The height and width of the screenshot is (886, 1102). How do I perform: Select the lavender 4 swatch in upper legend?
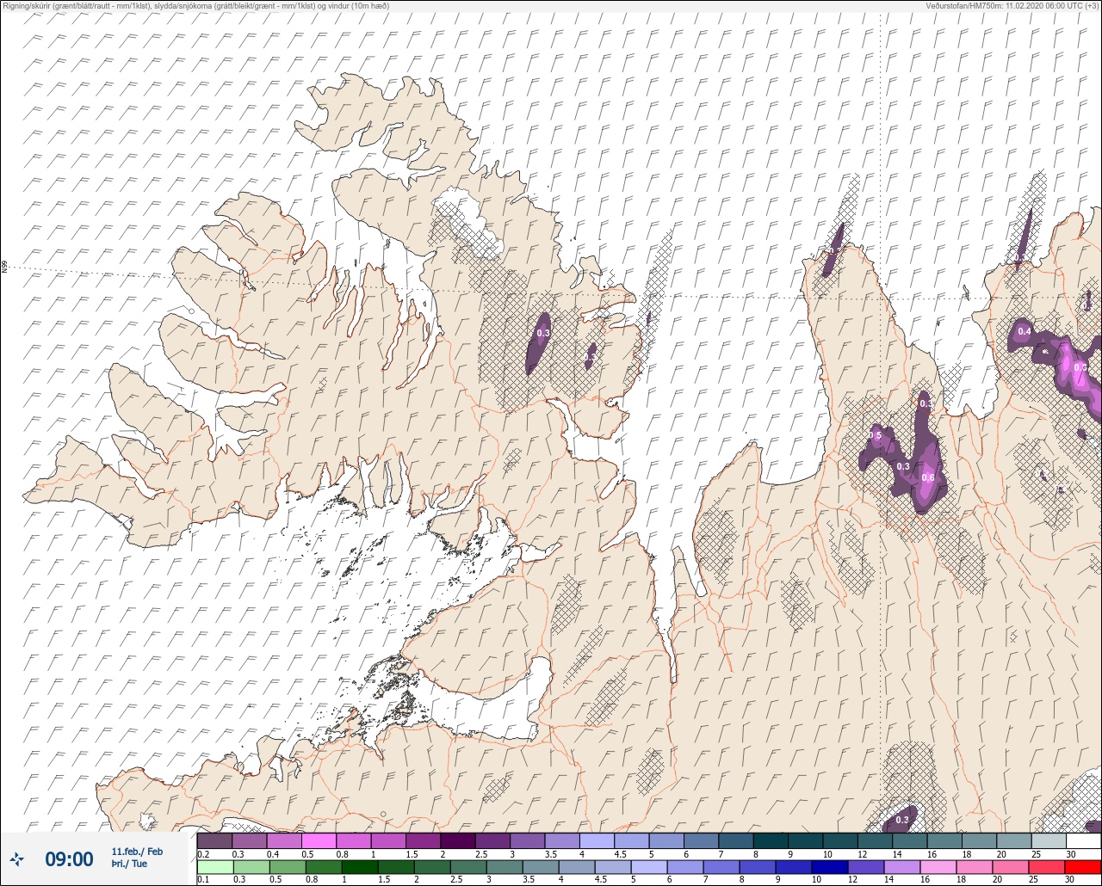597,840
